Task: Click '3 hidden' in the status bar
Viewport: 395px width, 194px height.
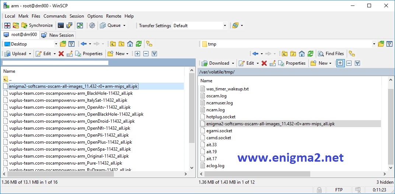Action: tap(384, 182)
